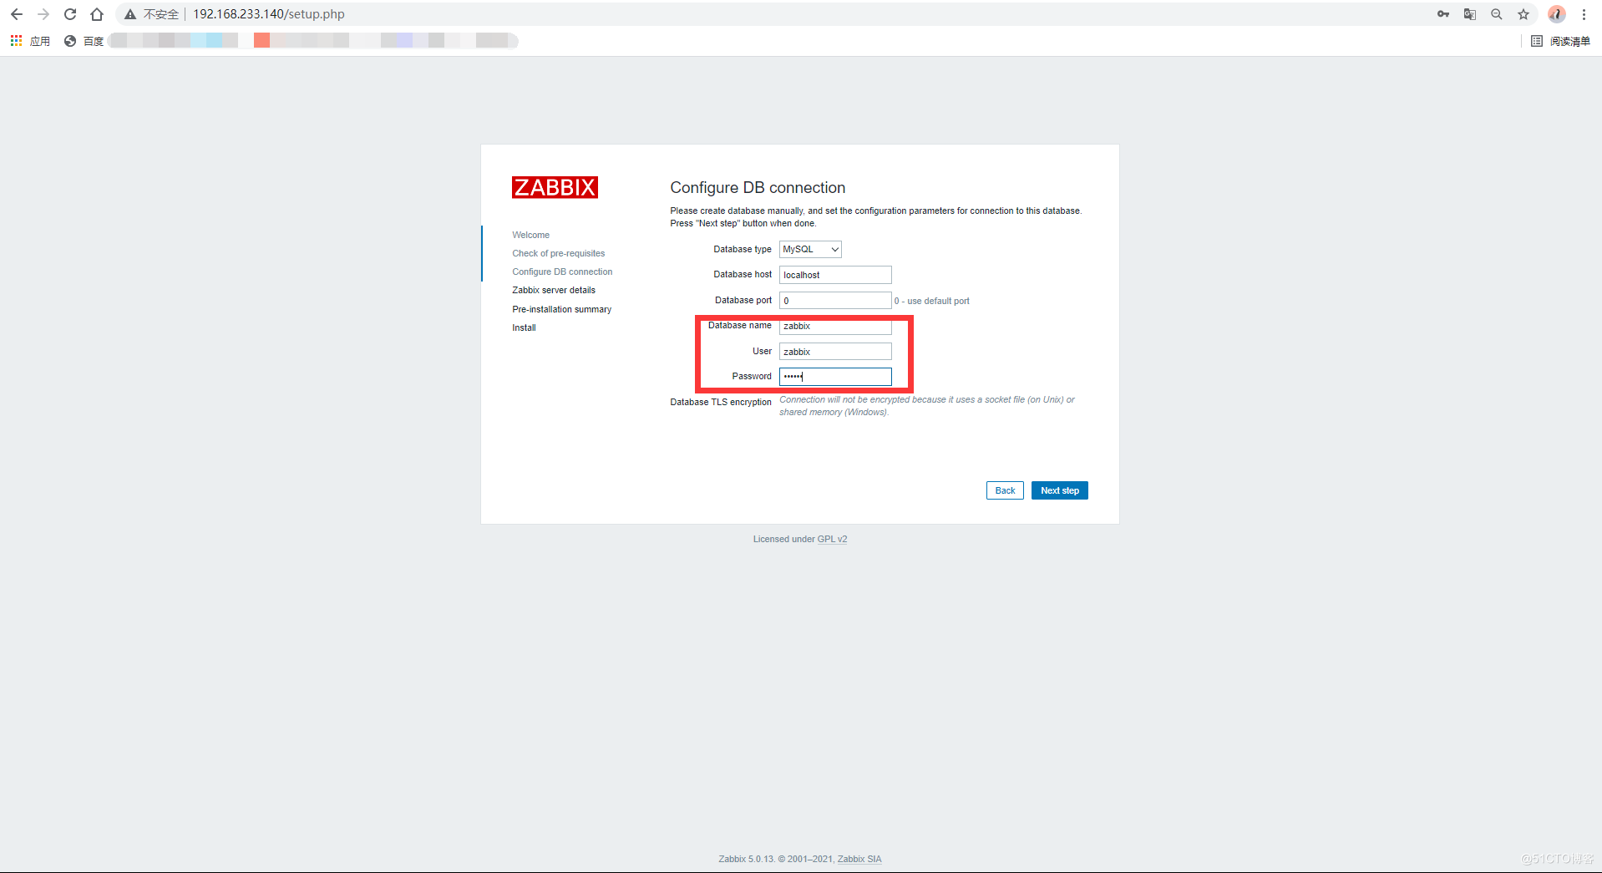Screen dimensions: 1602x873
Task: Open the Chrome three-dot menu
Action: (x=1584, y=14)
